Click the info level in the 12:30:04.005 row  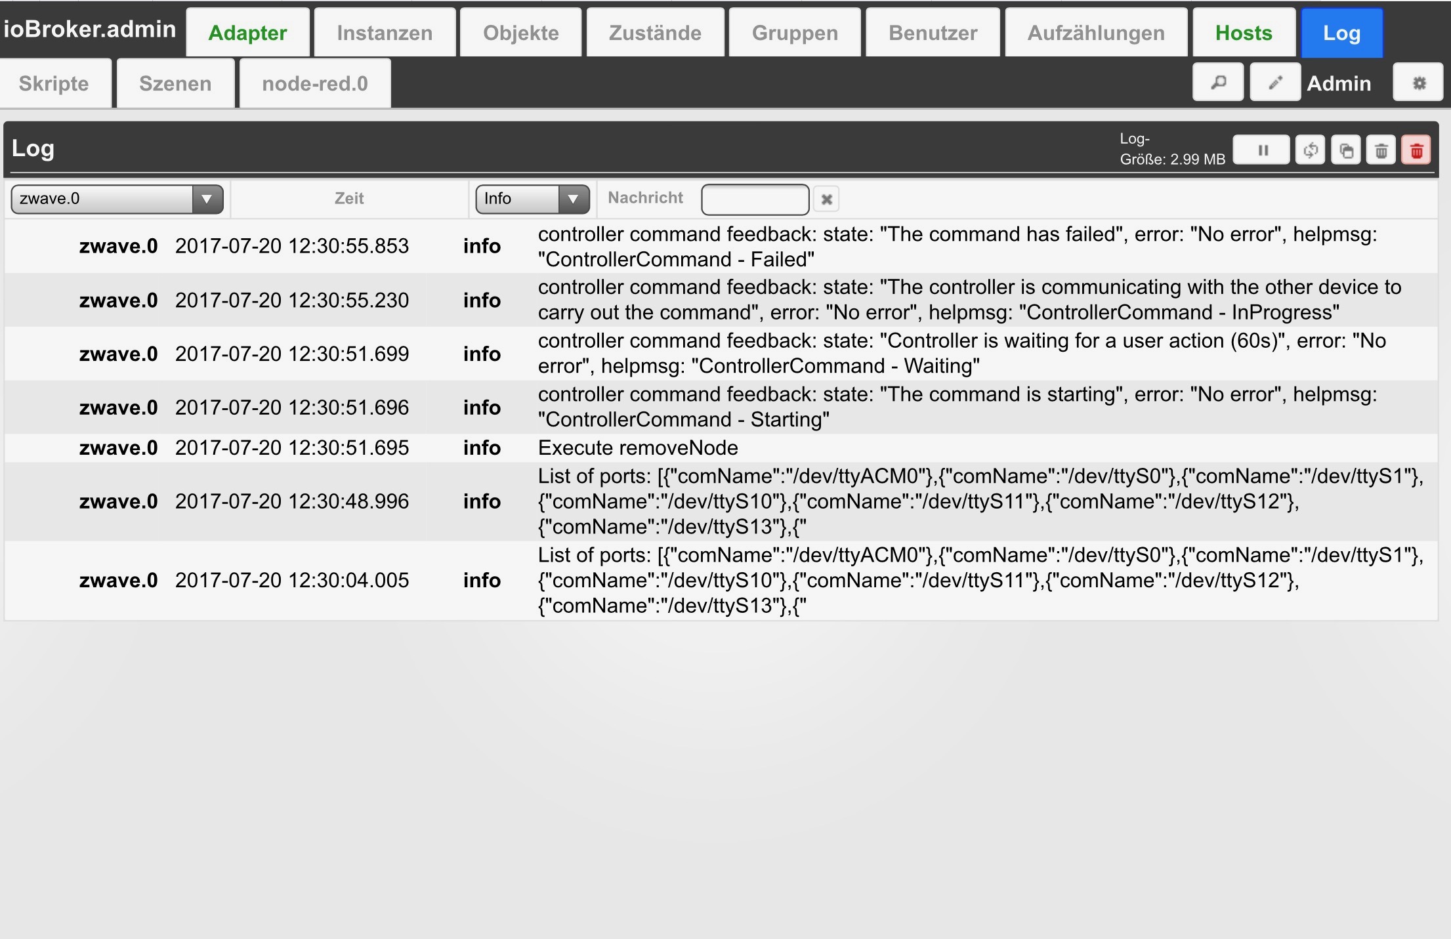(x=482, y=580)
